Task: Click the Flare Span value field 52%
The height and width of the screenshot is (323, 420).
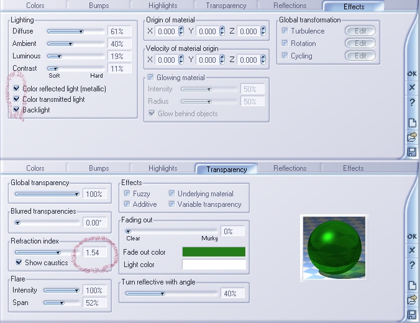Action: 95,303
